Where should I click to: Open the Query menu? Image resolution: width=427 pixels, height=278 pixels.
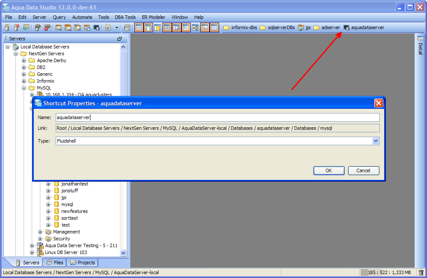(x=59, y=17)
